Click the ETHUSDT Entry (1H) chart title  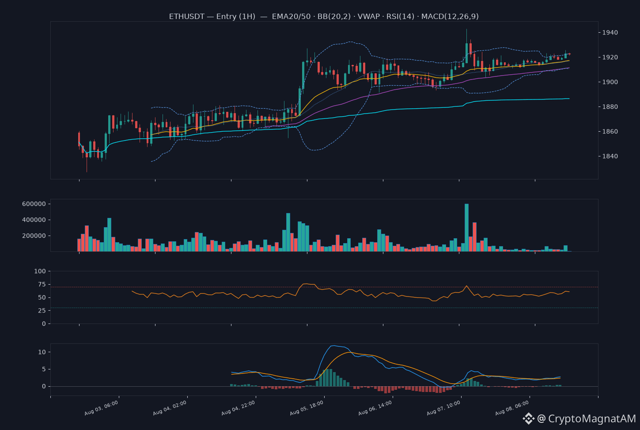click(x=324, y=16)
